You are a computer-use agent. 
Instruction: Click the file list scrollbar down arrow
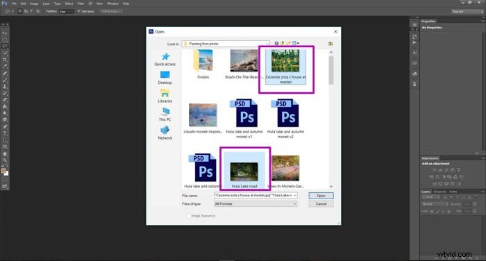[x=331, y=186]
